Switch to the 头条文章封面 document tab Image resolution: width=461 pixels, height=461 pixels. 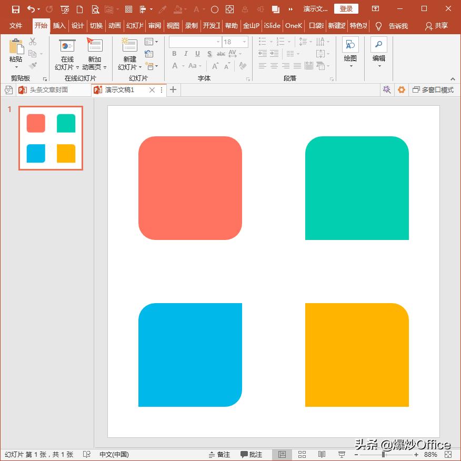(48, 90)
